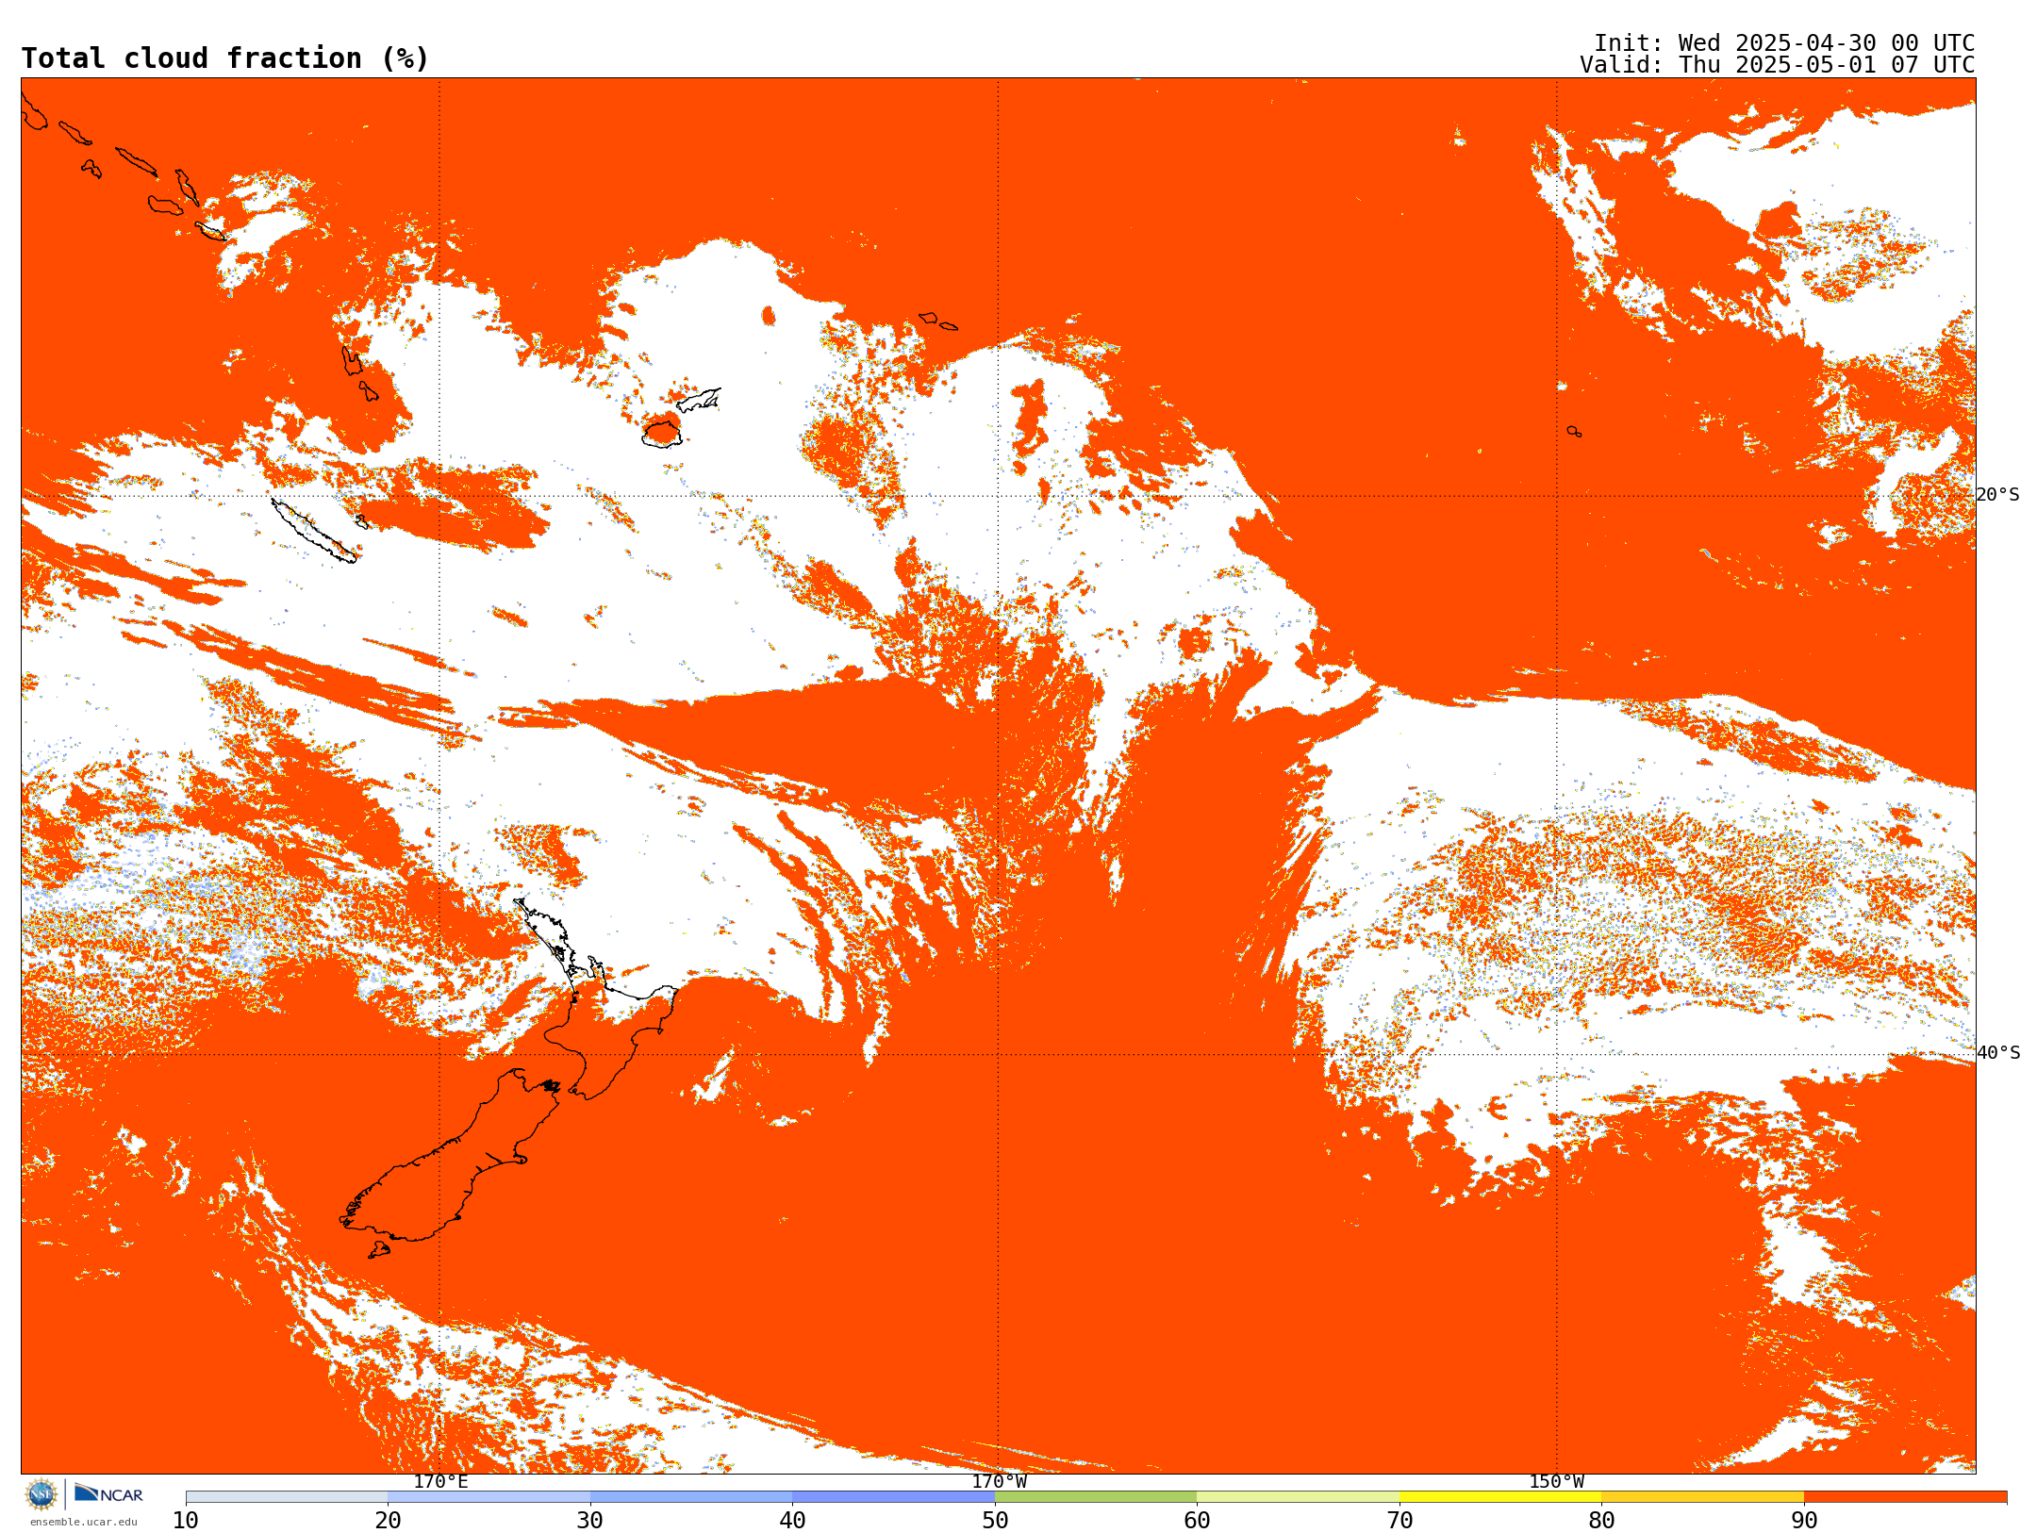
Task: Click the 'Valid: Thu 2025-05-01 07 UTC' text
Action: [1777, 65]
